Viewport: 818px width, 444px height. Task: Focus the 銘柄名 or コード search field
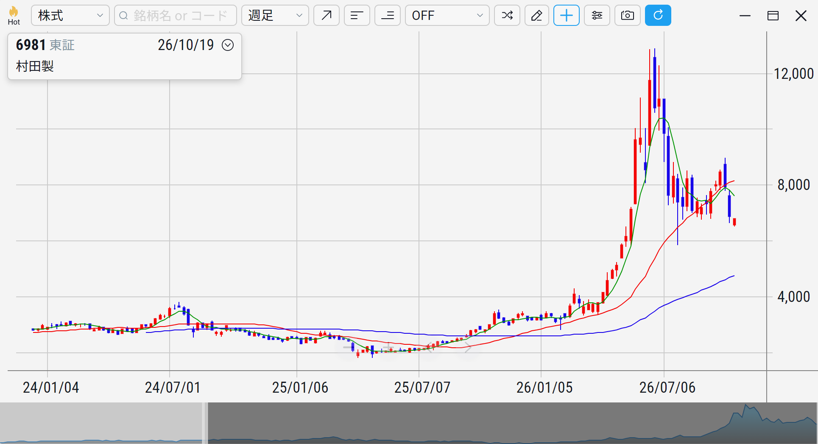[176, 16]
